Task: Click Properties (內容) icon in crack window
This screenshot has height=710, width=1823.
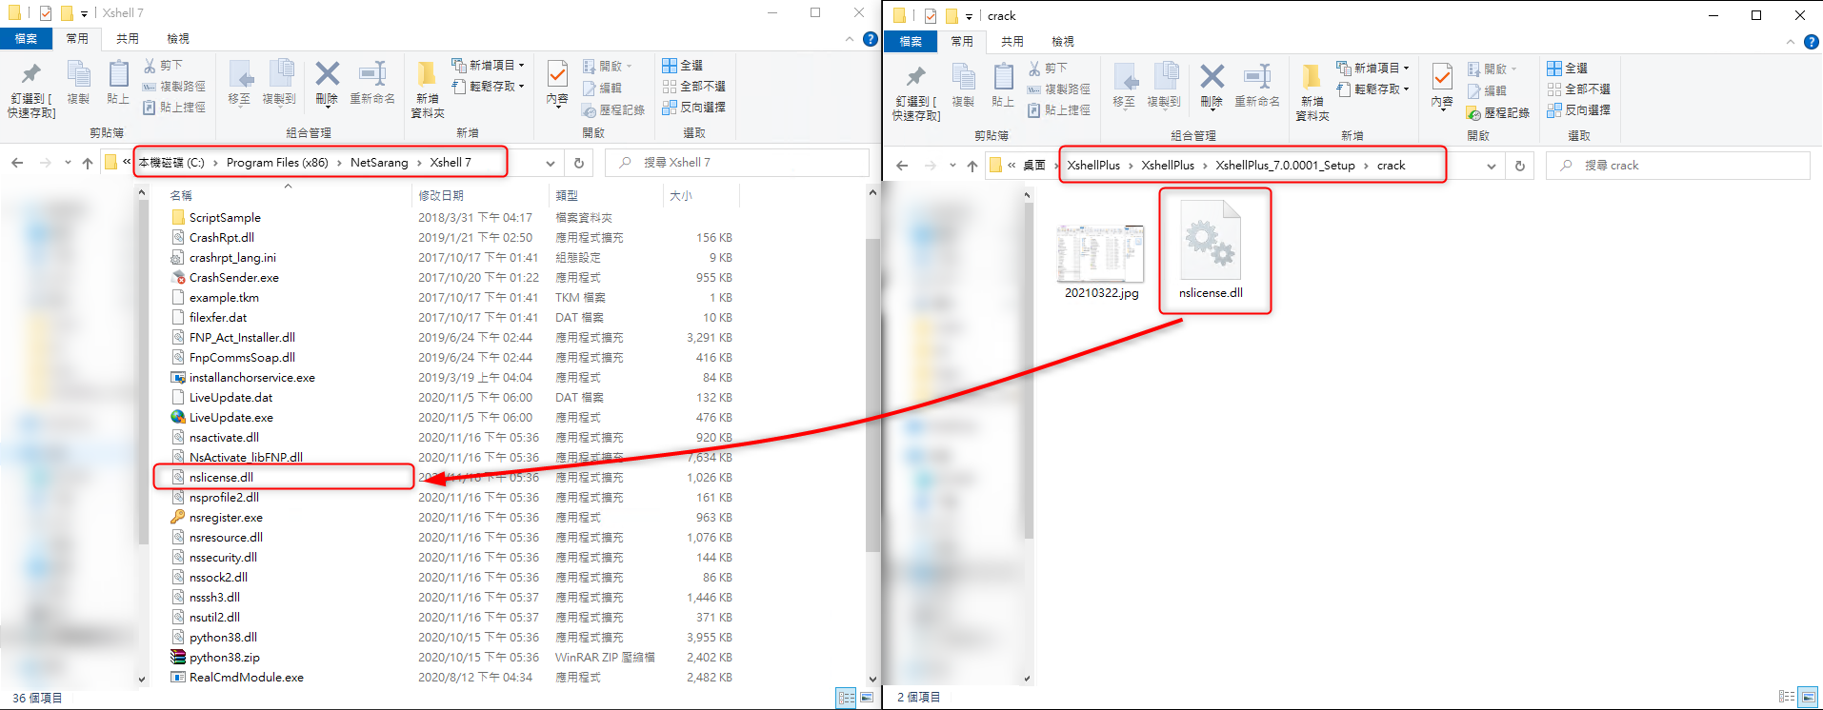Action: [x=1443, y=77]
